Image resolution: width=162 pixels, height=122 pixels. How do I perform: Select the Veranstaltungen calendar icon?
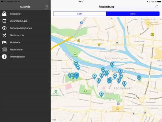point(4,21)
